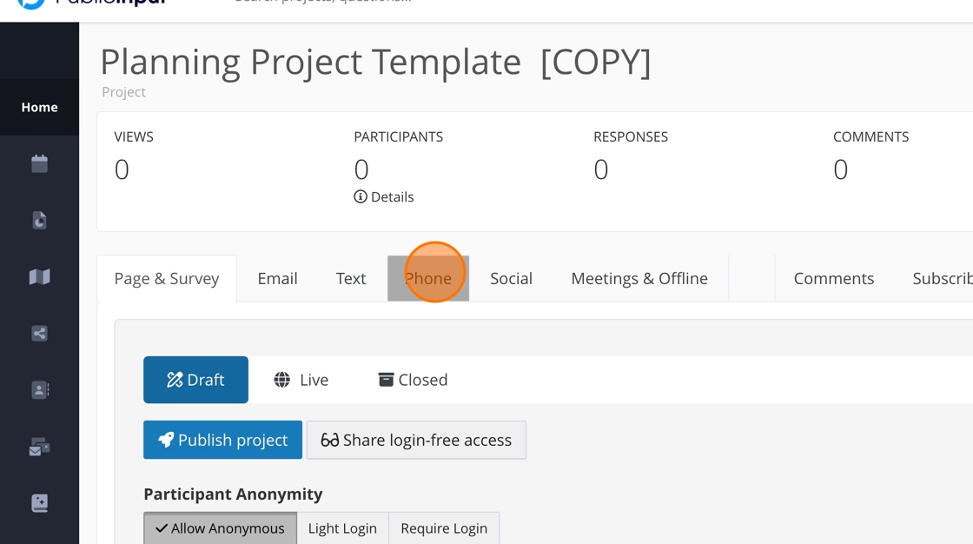The image size is (973, 544).
Task: Click Share login-free access button
Action: (416, 440)
